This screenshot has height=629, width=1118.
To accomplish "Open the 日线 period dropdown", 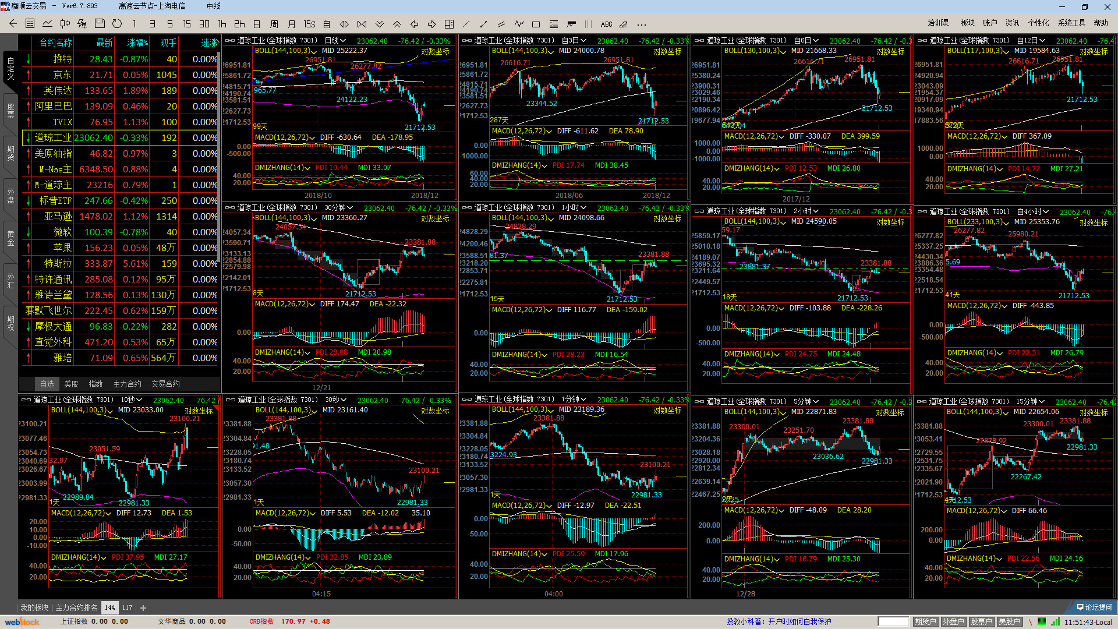I will [335, 41].
